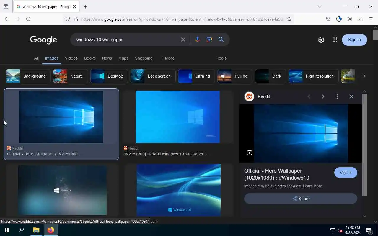Expand the list all tabs chevron
The width and height of the screenshot is (378, 236).
tap(320, 6)
